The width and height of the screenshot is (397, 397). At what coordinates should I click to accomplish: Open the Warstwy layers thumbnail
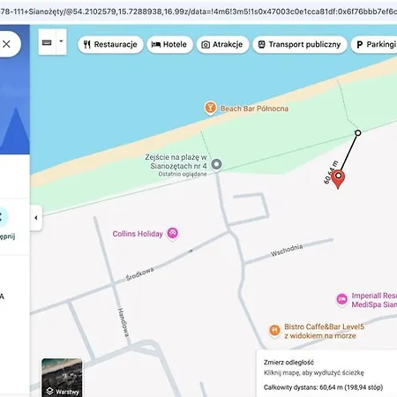[62, 378]
